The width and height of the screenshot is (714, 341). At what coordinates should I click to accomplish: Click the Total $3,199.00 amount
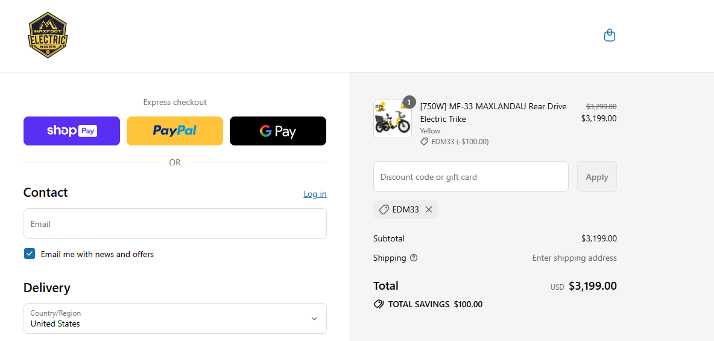pos(593,286)
